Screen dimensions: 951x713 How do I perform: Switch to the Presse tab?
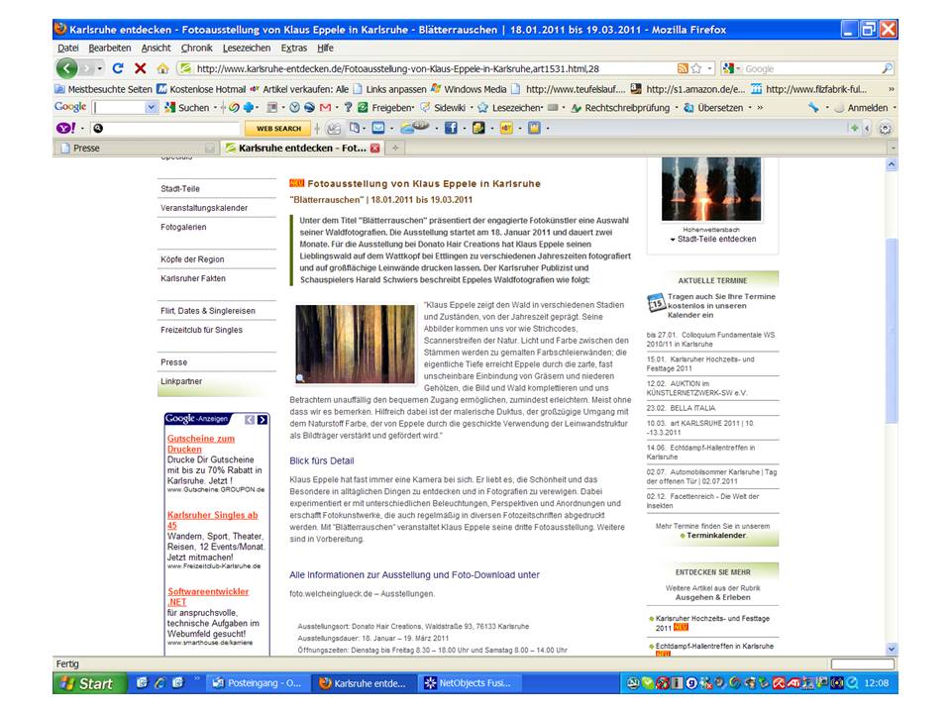[x=87, y=148]
